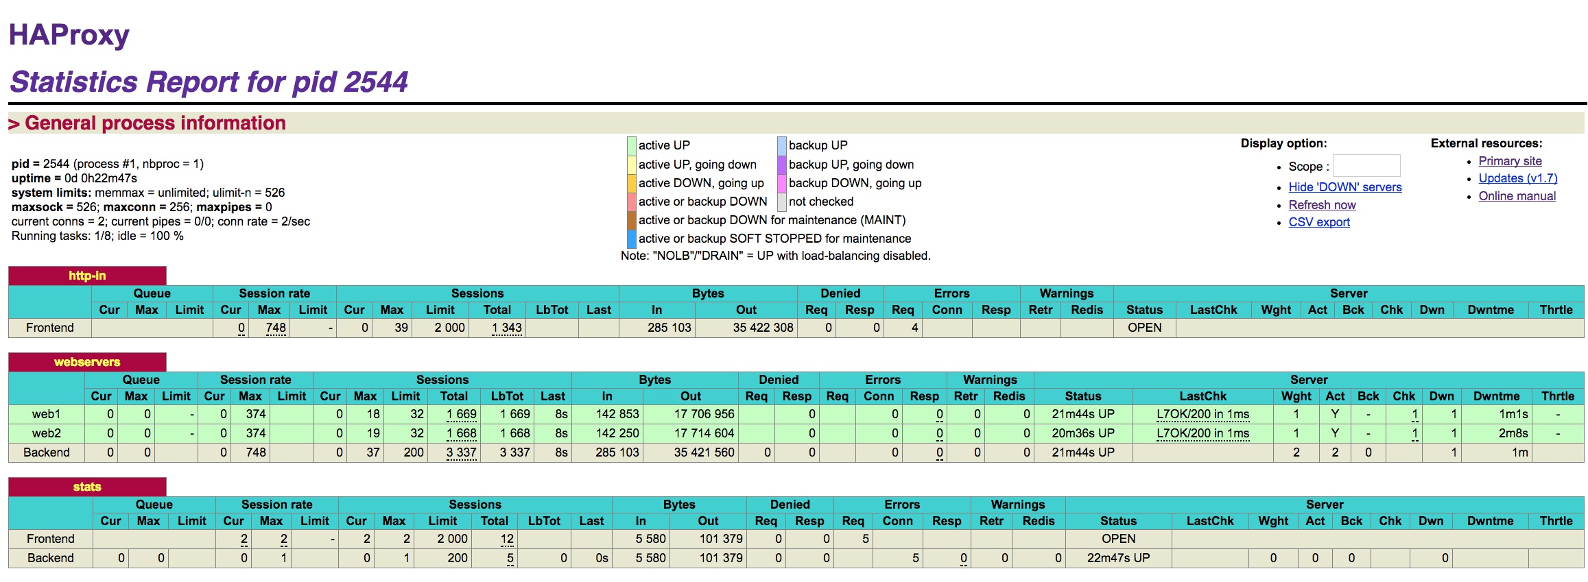Click the not checked gray legend swatch
The width and height of the screenshot is (1588, 582).
[x=781, y=202]
